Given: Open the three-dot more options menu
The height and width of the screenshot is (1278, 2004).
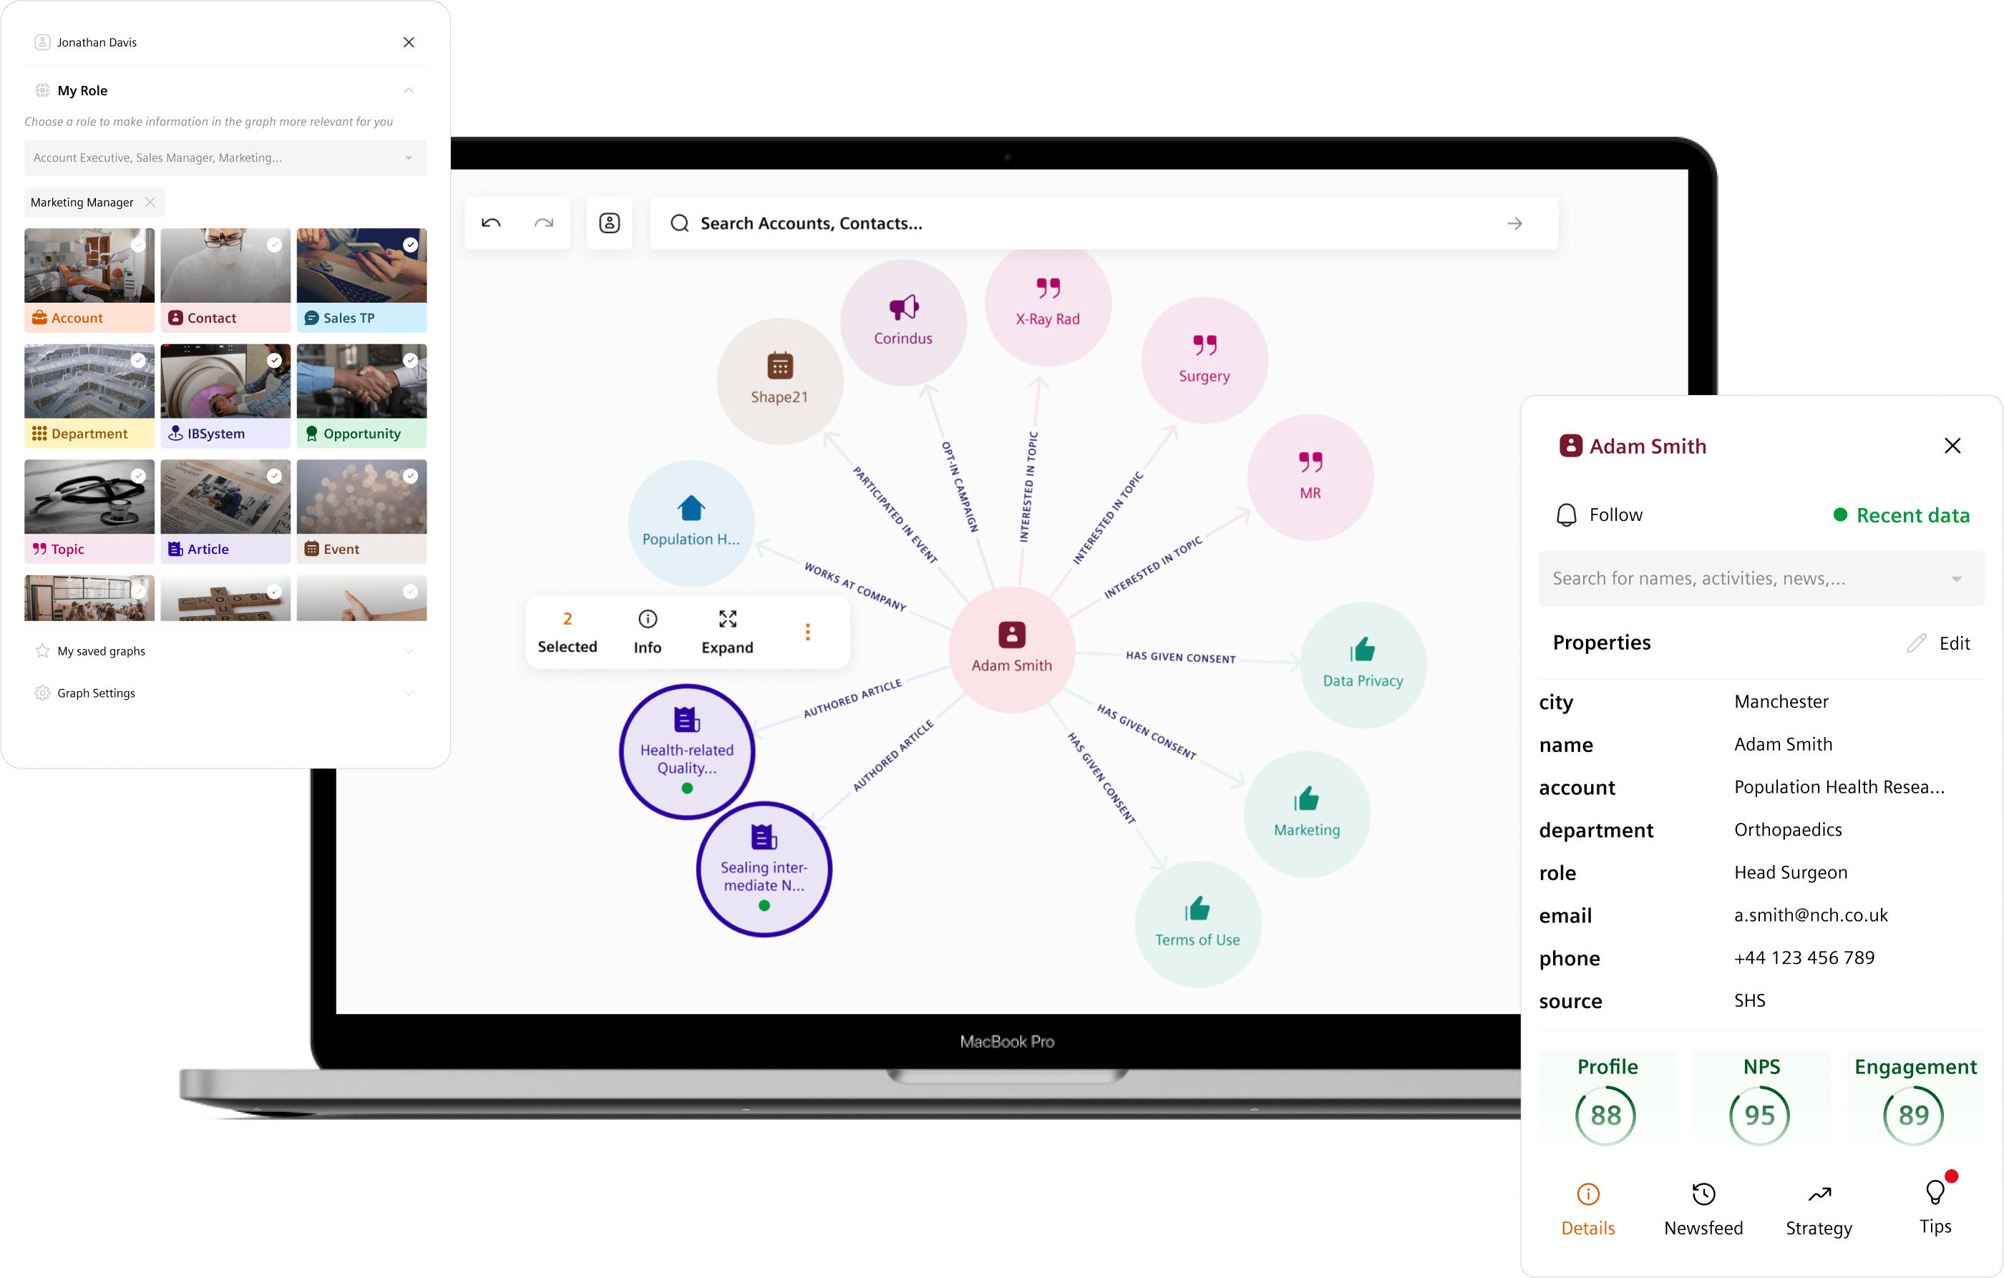Looking at the screenshot, I should (x=807, y=633).
